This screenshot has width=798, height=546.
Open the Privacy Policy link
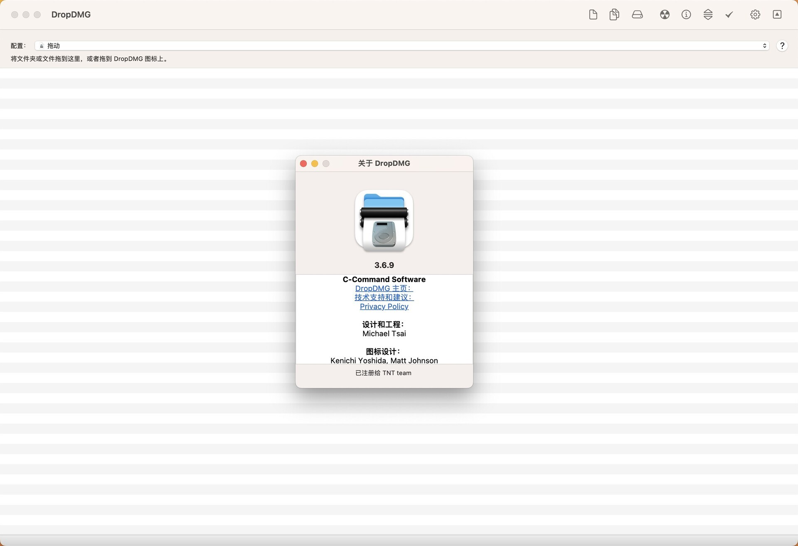(384, 306)
